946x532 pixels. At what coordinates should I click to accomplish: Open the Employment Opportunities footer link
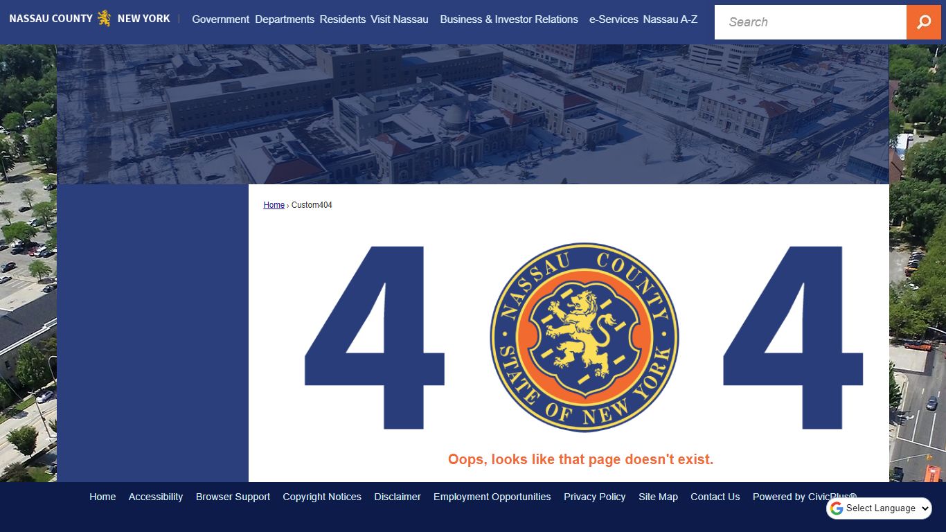[x=492, y=497]
